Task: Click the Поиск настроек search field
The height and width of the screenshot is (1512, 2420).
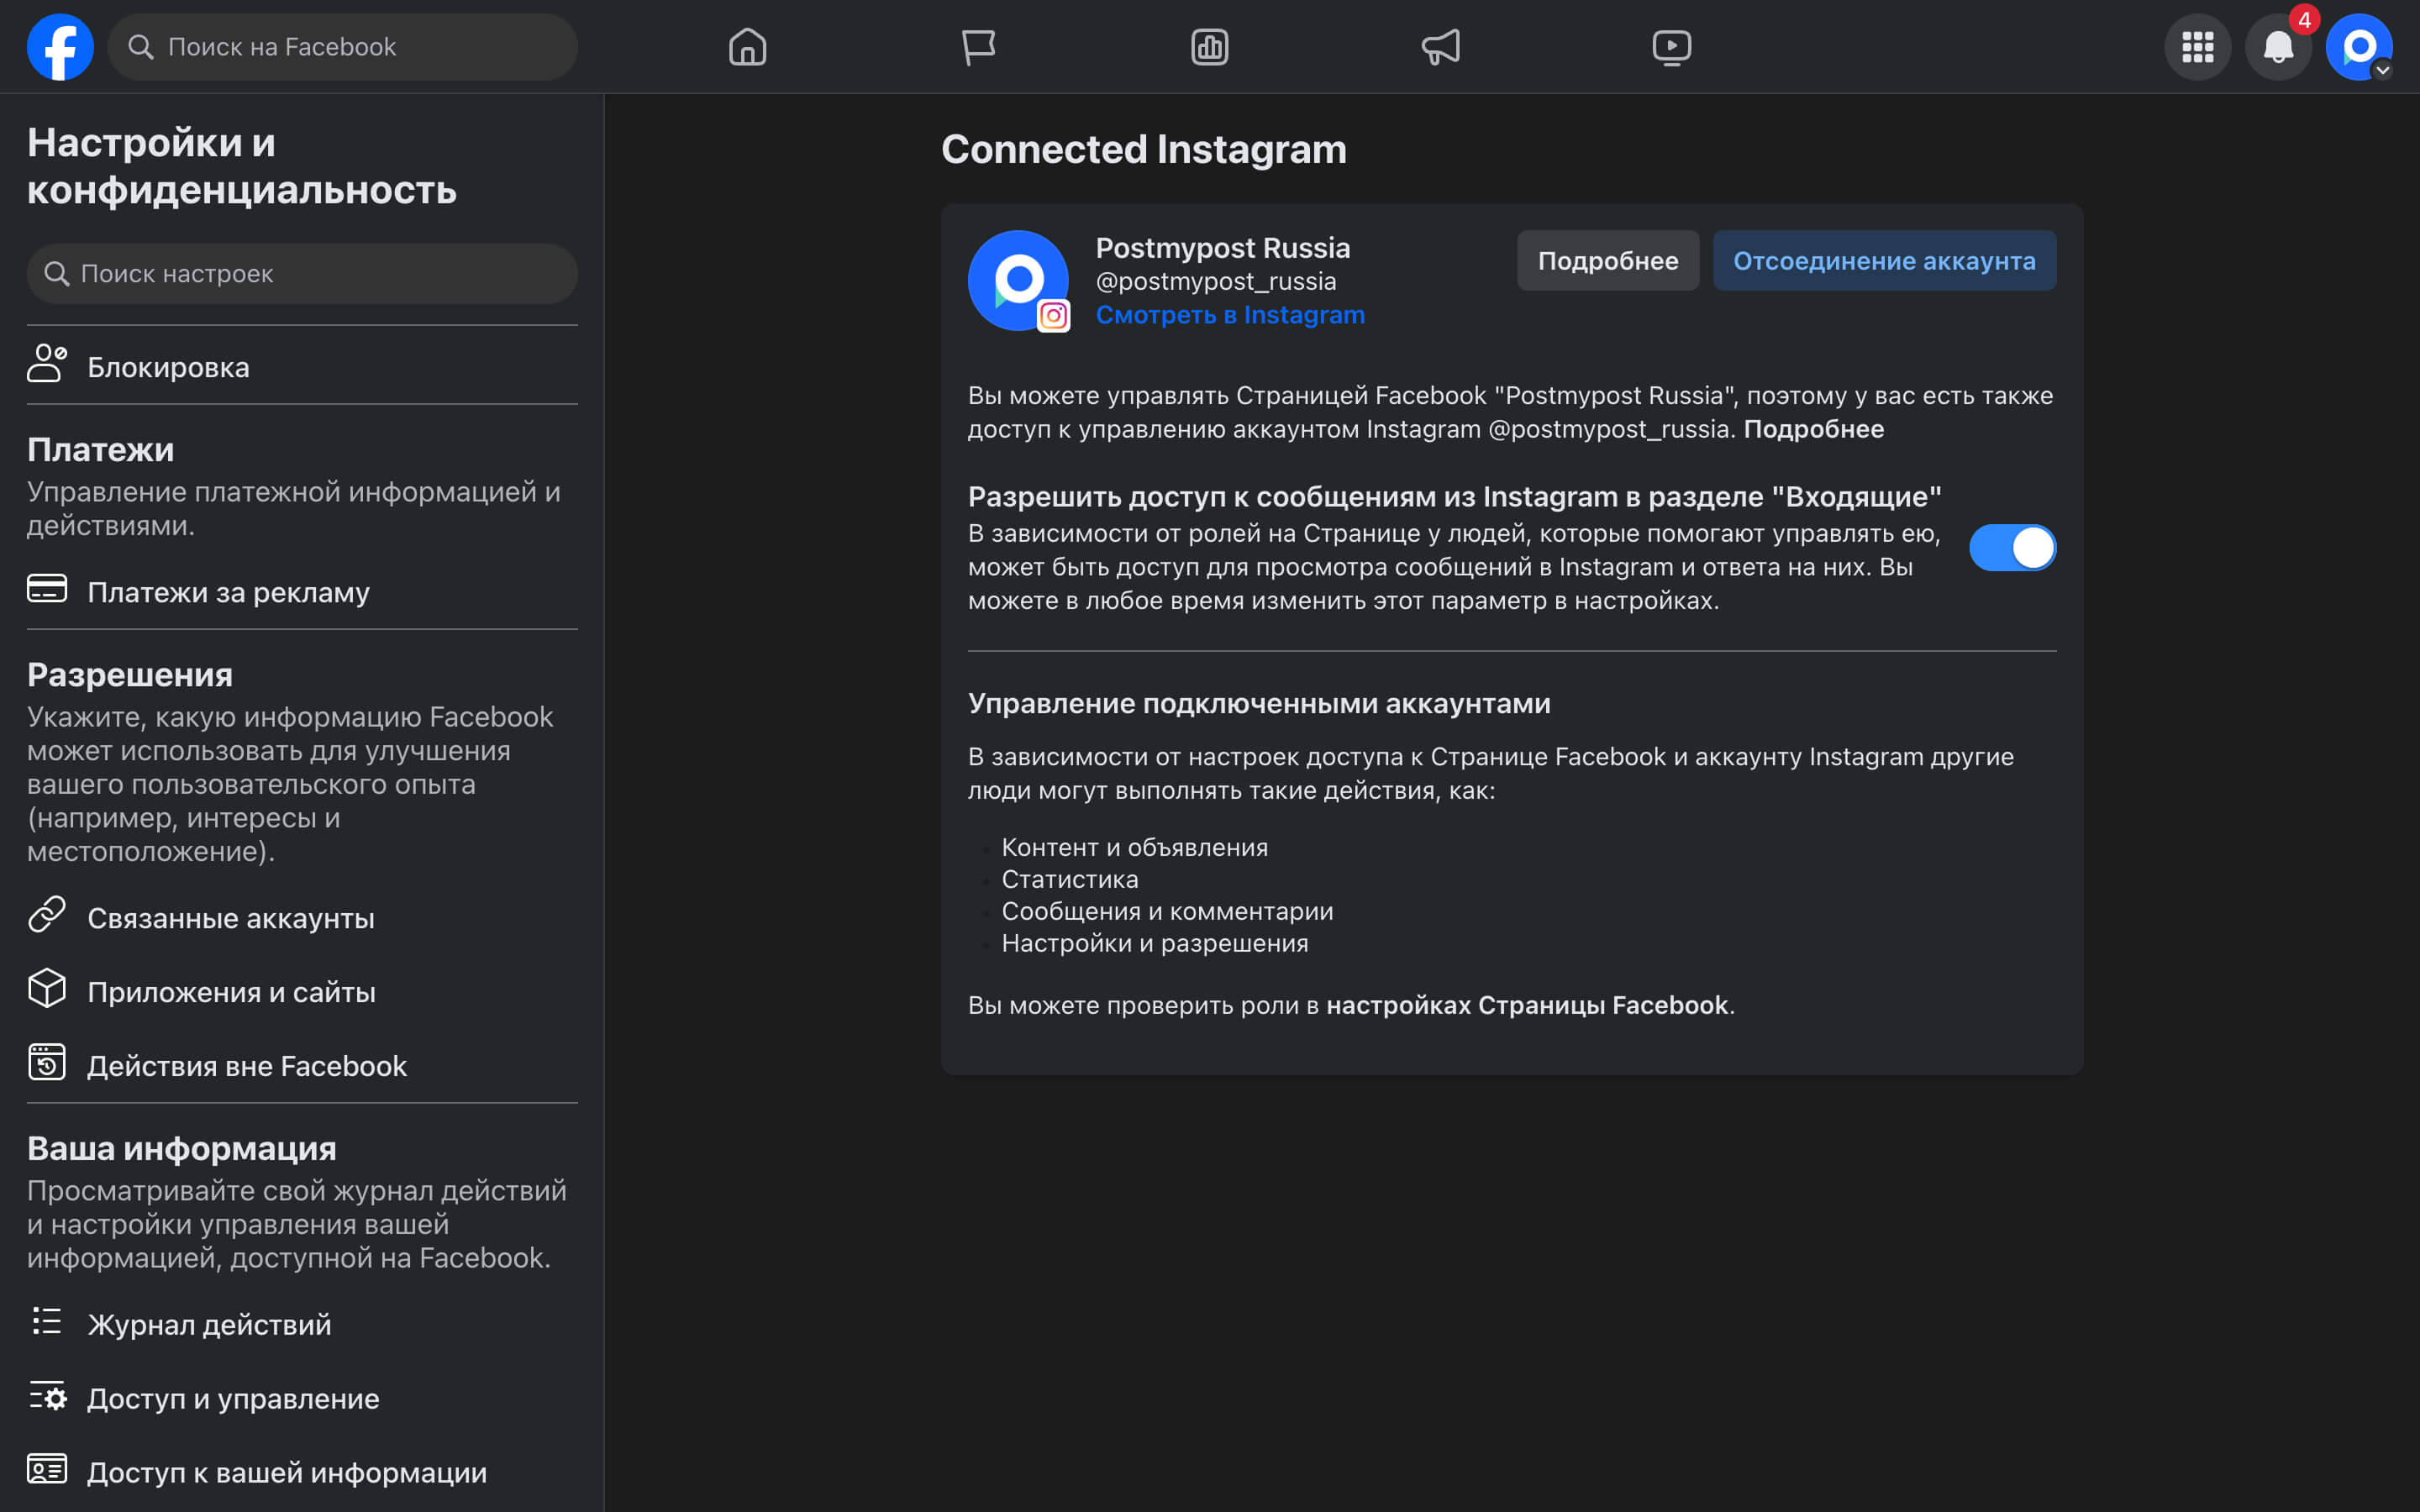Action: click(x=302, y=274)
